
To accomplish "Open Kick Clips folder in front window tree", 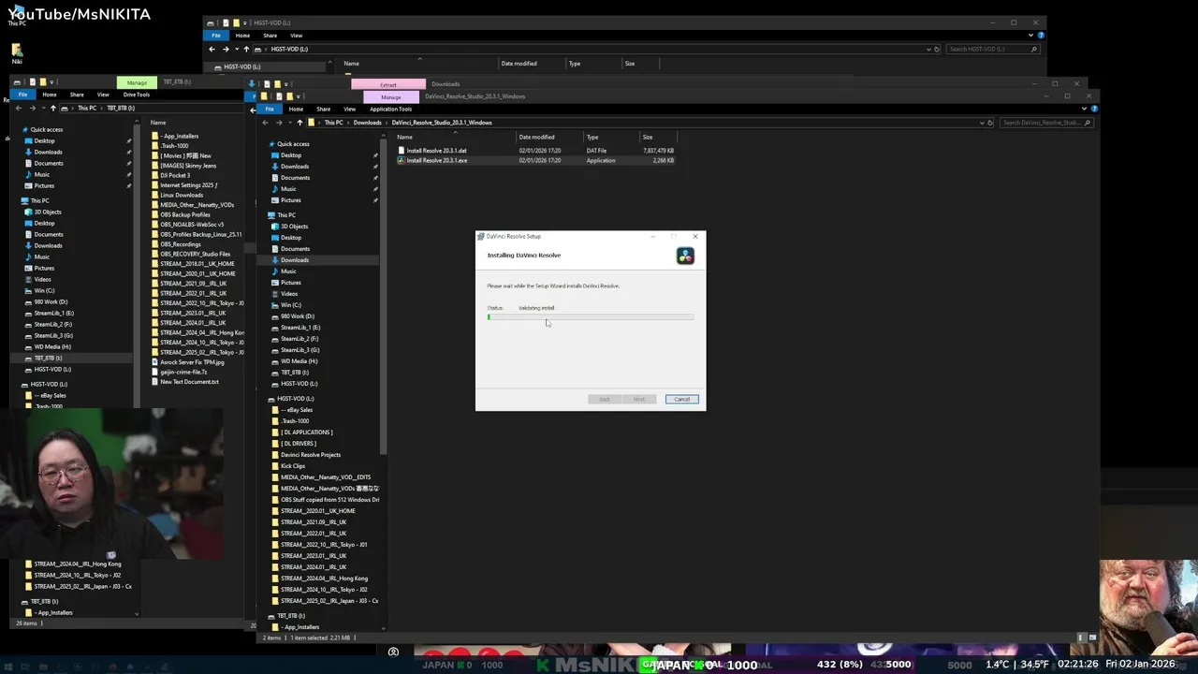I will [293, 466].
